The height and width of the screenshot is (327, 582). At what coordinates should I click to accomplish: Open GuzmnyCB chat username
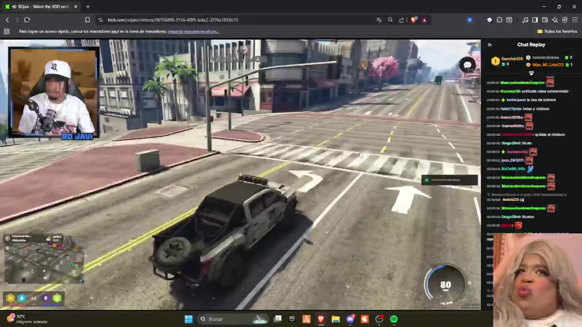pos(509,91)
